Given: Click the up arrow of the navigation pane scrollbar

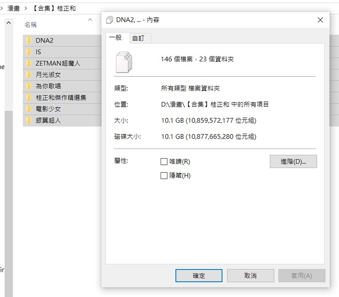Looking at the screenshot, I should coord(8,23).
